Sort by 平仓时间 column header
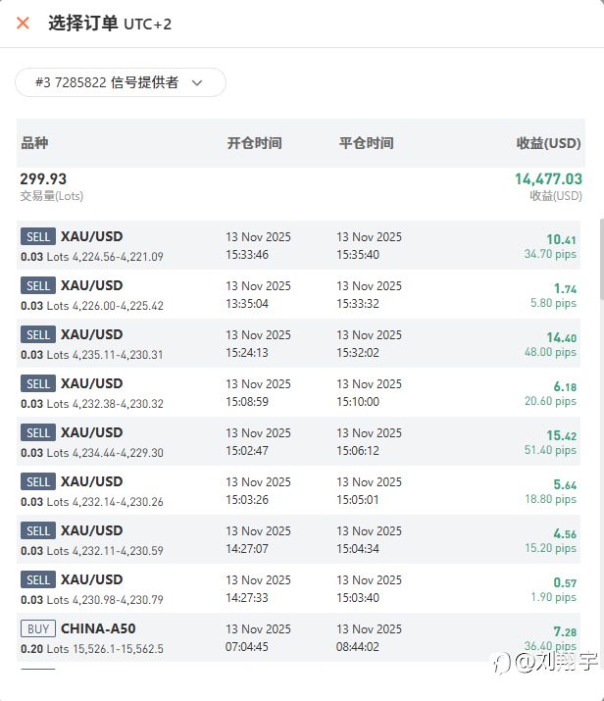604x701 pixels. 366,143
